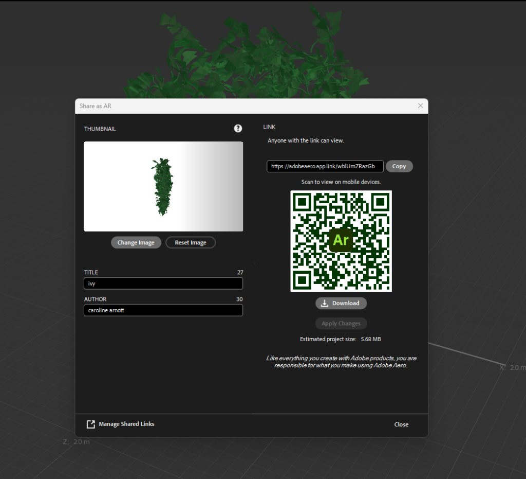This screenshot has width=526, height=479.
Task: Click the AUTHOR field label
Action: (x=95, y=299)
